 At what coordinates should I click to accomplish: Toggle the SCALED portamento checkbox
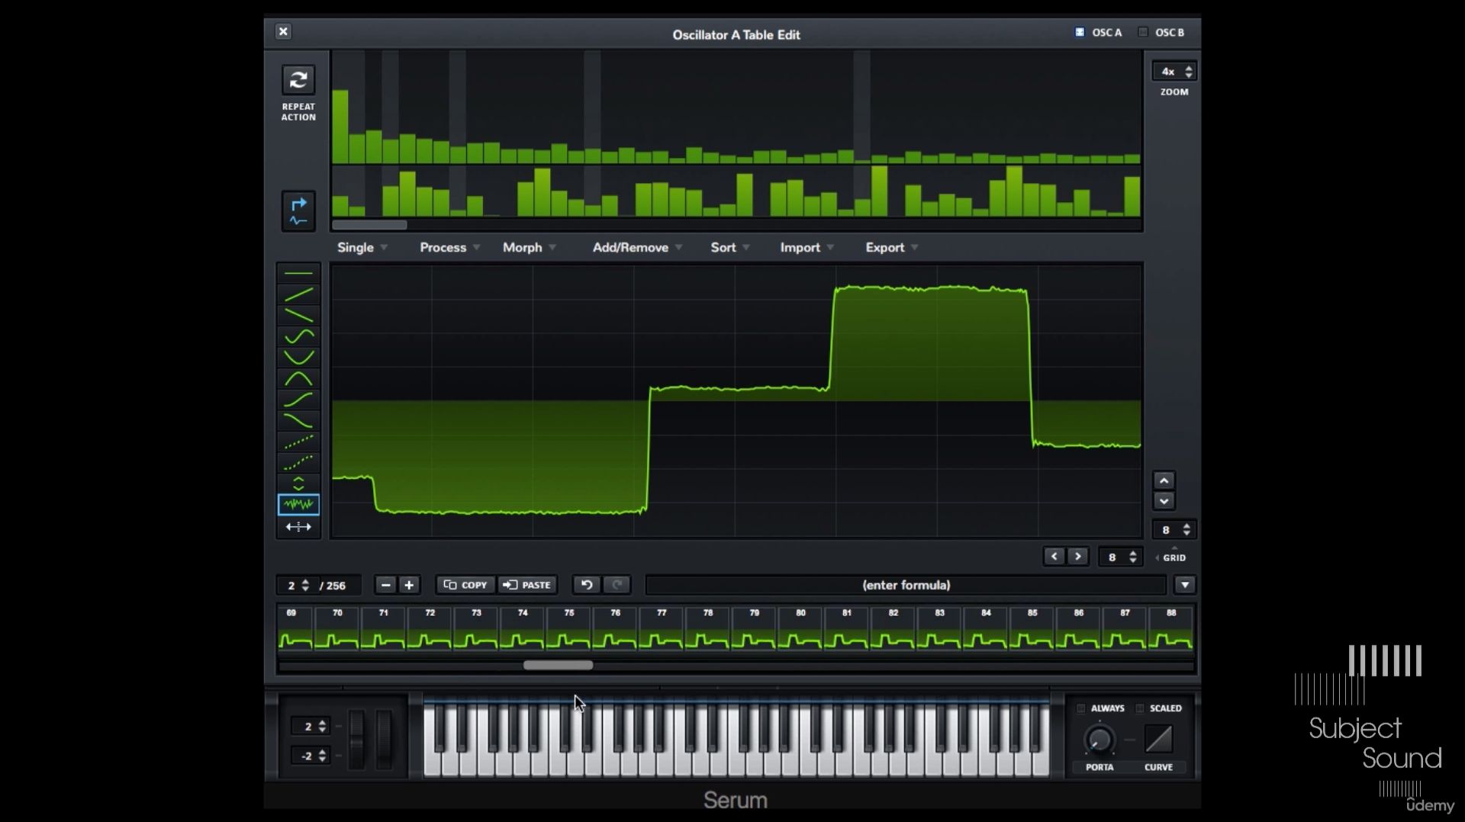(1140, 708)
